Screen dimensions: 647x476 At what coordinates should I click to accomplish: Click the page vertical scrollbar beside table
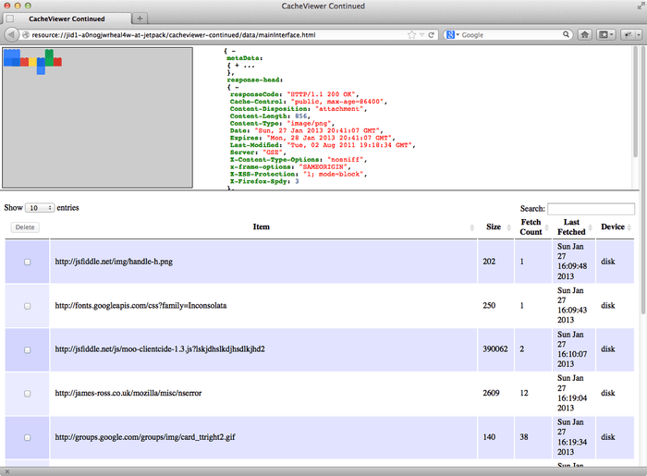(643, 181)
